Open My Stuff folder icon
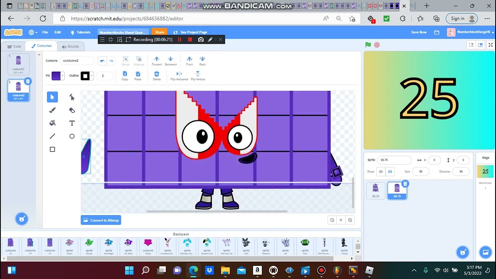Viewport: 496px width, 279px height. pyautogui.click(x=437, y=32)
